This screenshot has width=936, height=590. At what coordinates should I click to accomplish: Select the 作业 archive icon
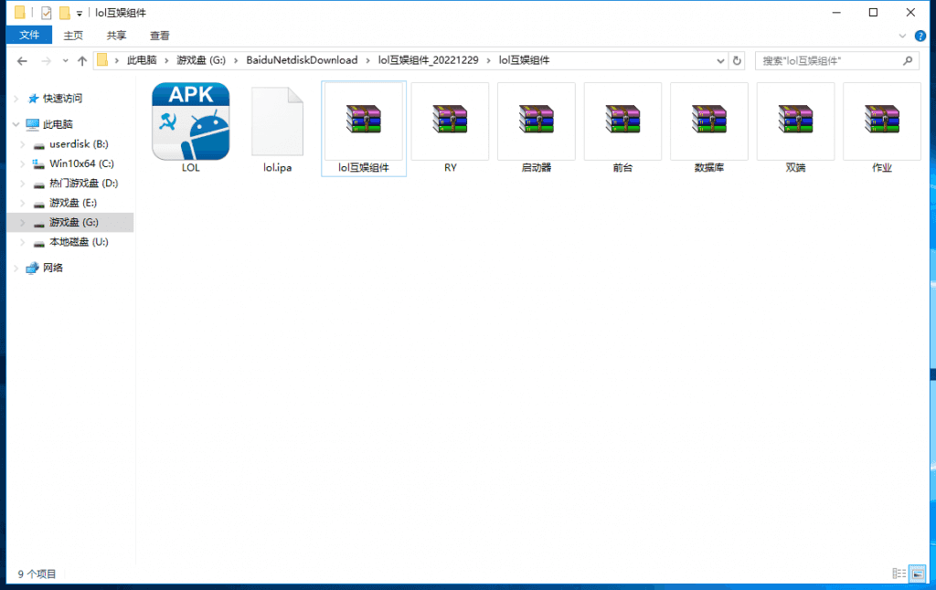click(x=882, y=120)
